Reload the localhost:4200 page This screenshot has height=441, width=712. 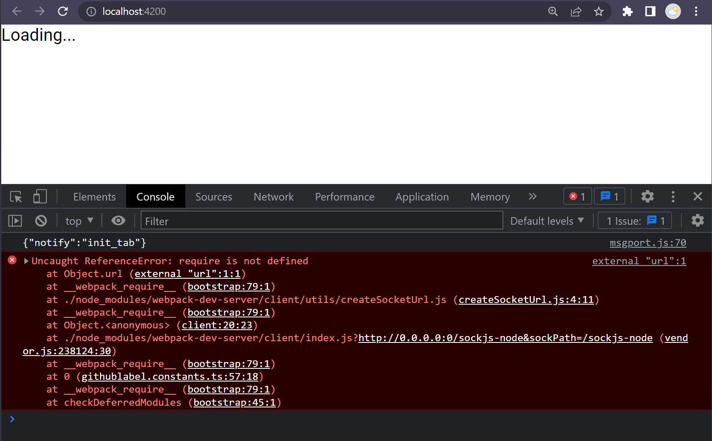pyautogui.click(x=63, y=11)
